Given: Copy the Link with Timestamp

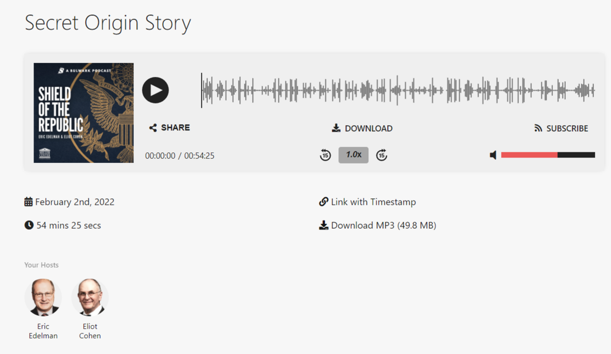Looking at the screenshot, I should [x=367, y=202].
